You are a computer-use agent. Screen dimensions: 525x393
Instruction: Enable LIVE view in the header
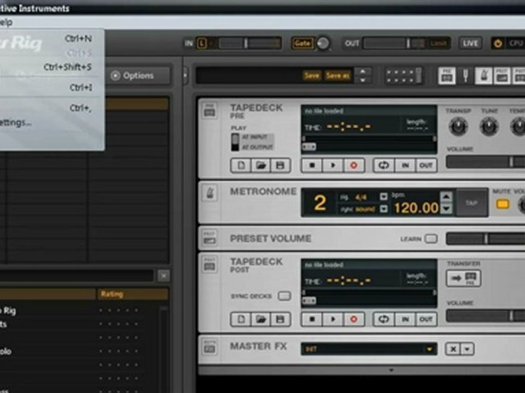point(470,43)
